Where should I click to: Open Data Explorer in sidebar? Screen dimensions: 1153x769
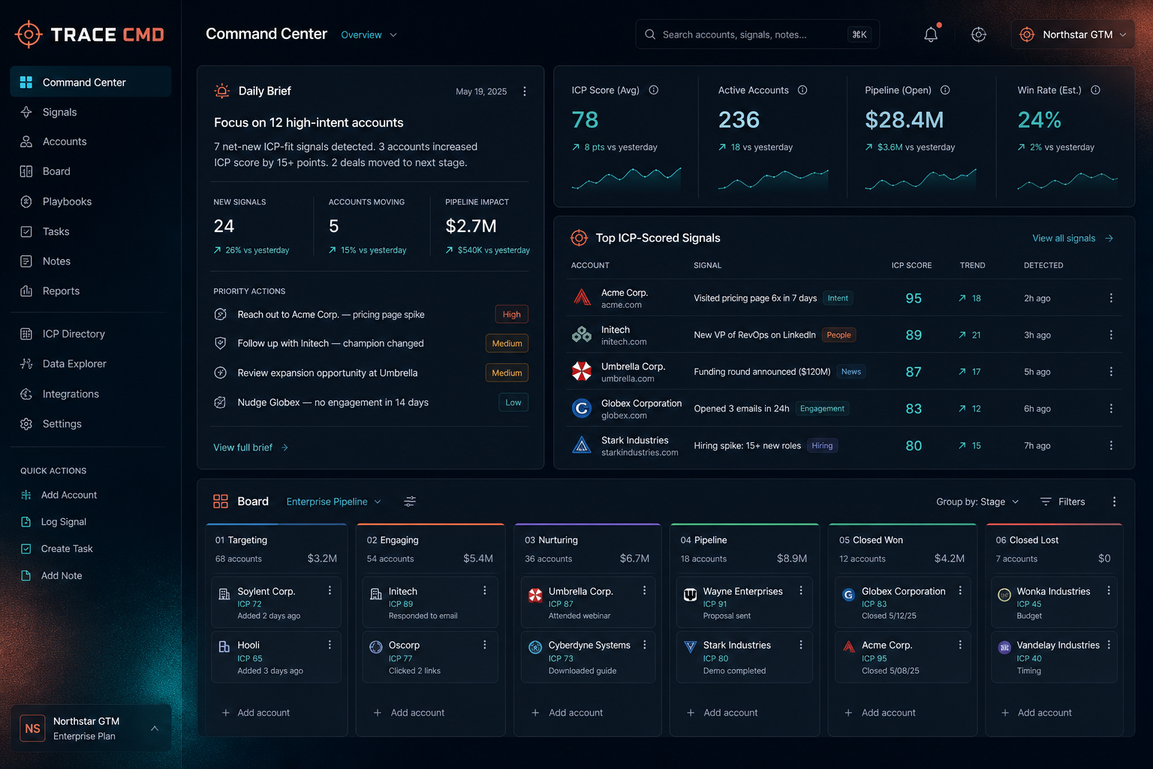[x=91, y=363]
